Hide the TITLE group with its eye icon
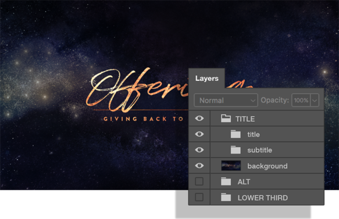Image resolution: width=339 pixels, height=219 pixels. [199, 118]
